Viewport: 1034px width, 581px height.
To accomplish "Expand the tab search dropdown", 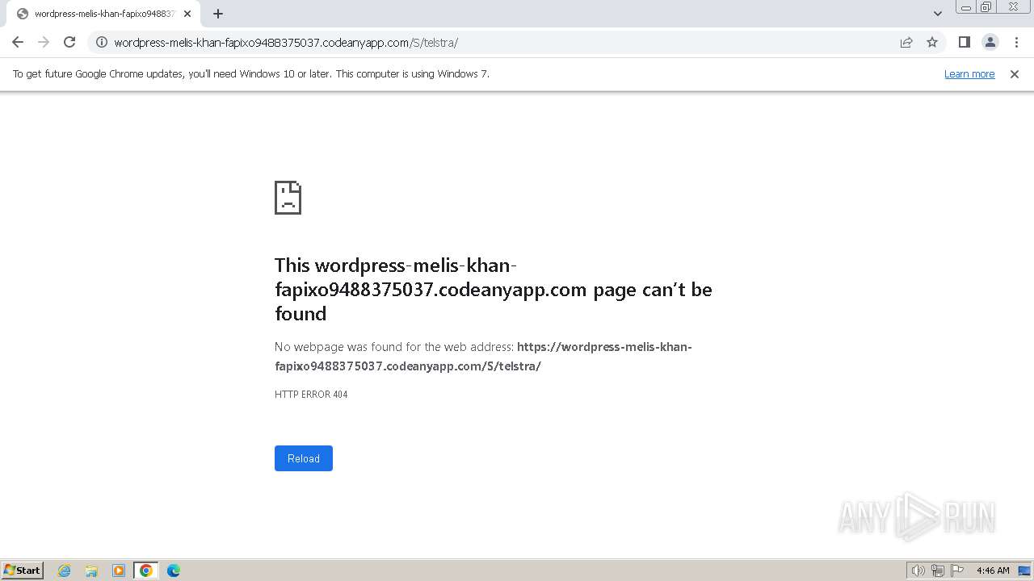I will point(937,14).
